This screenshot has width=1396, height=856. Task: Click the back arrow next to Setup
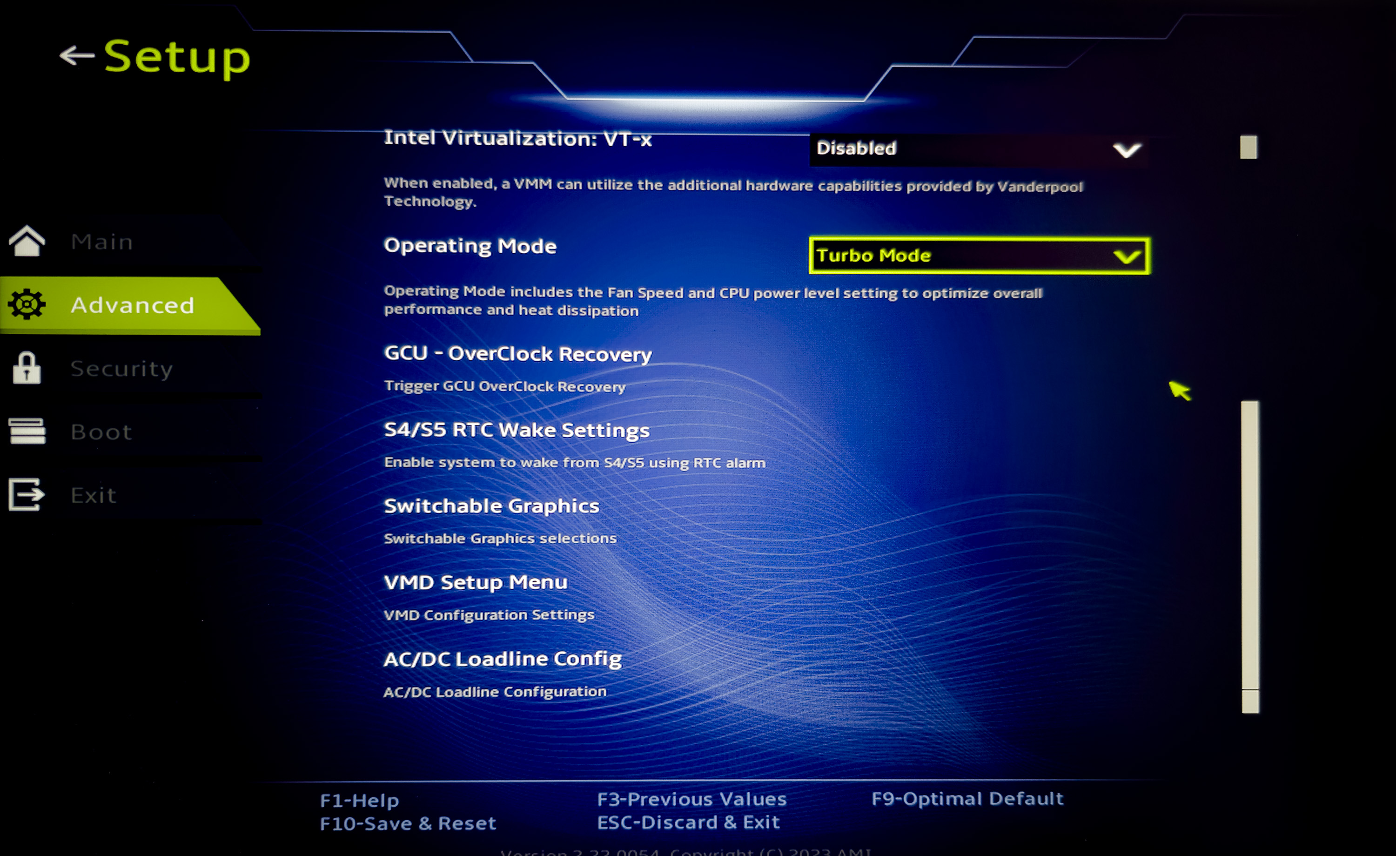pyautogui.click(x=76, y=55)
